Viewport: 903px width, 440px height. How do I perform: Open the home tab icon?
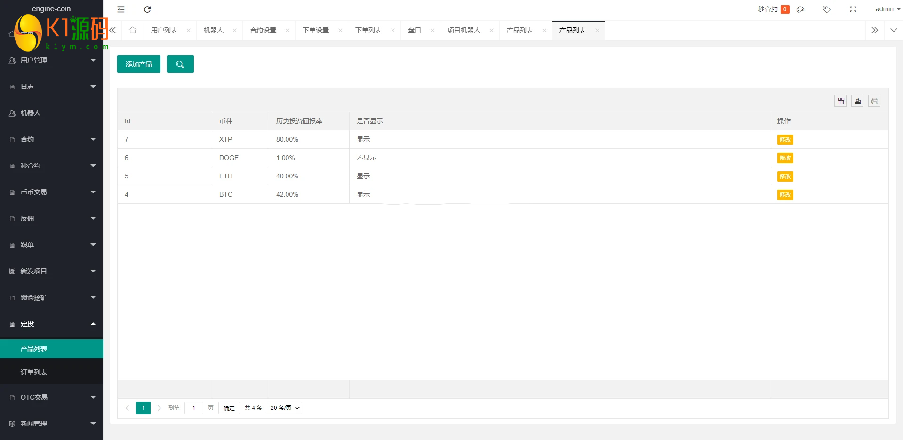coord(133,30)
